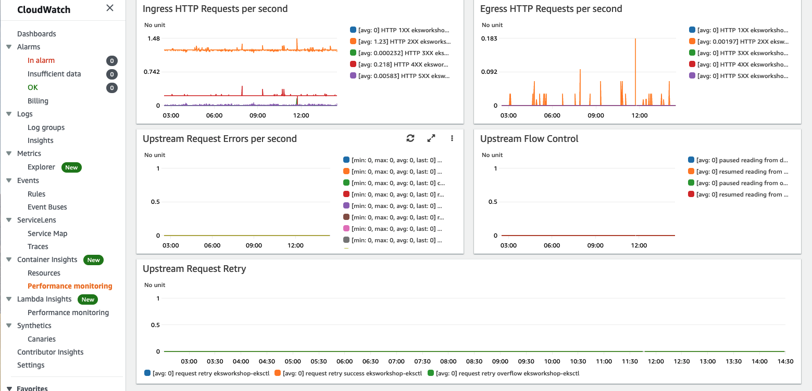Open Metrics Explorer
The height and width of the screenshot is (391, 812).
click(41, 167)
